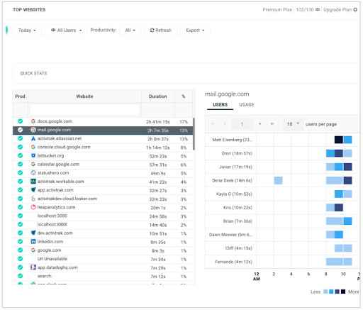Toggle productivity status for activtrak.atlassian.net
This screenshot has width=363, height=310.
(x=21, y=138)
